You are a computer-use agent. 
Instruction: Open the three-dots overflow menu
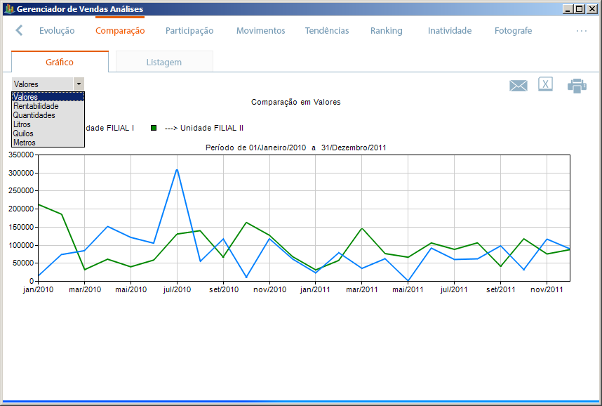click(581, 31)
